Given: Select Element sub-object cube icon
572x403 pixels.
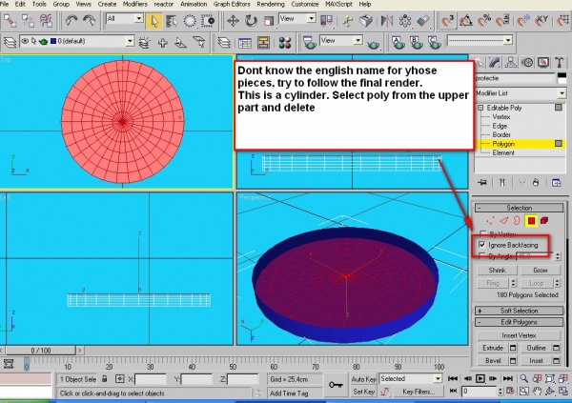Looking at the screenshot, I should pyautogui.click(x=544, y=221).
